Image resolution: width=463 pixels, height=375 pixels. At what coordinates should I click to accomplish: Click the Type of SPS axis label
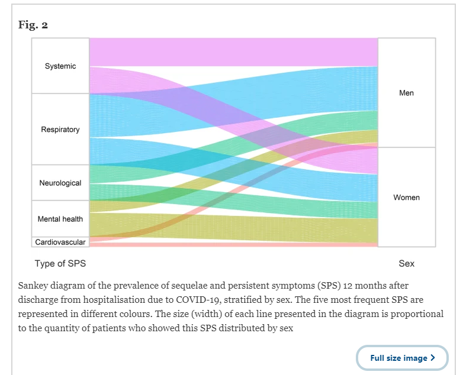pyautogui.click(x=60, y=263)
